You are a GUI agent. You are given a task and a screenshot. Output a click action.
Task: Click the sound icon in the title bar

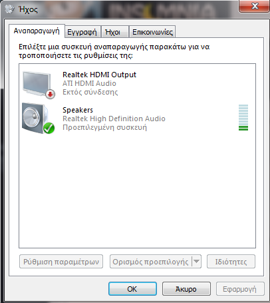pyautogui.click(x=9, y=9)
